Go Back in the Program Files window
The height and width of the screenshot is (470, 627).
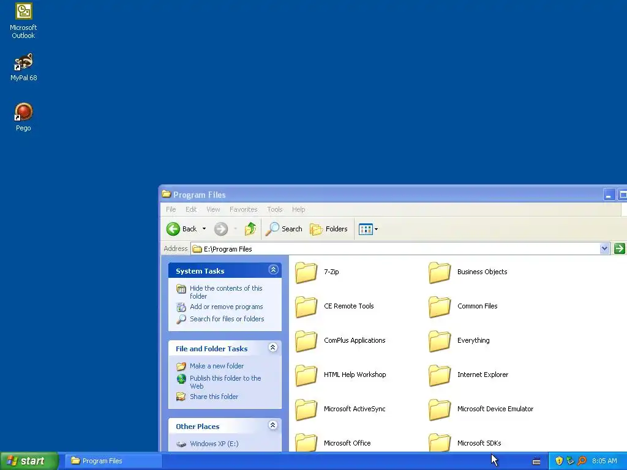click(181, 229)
